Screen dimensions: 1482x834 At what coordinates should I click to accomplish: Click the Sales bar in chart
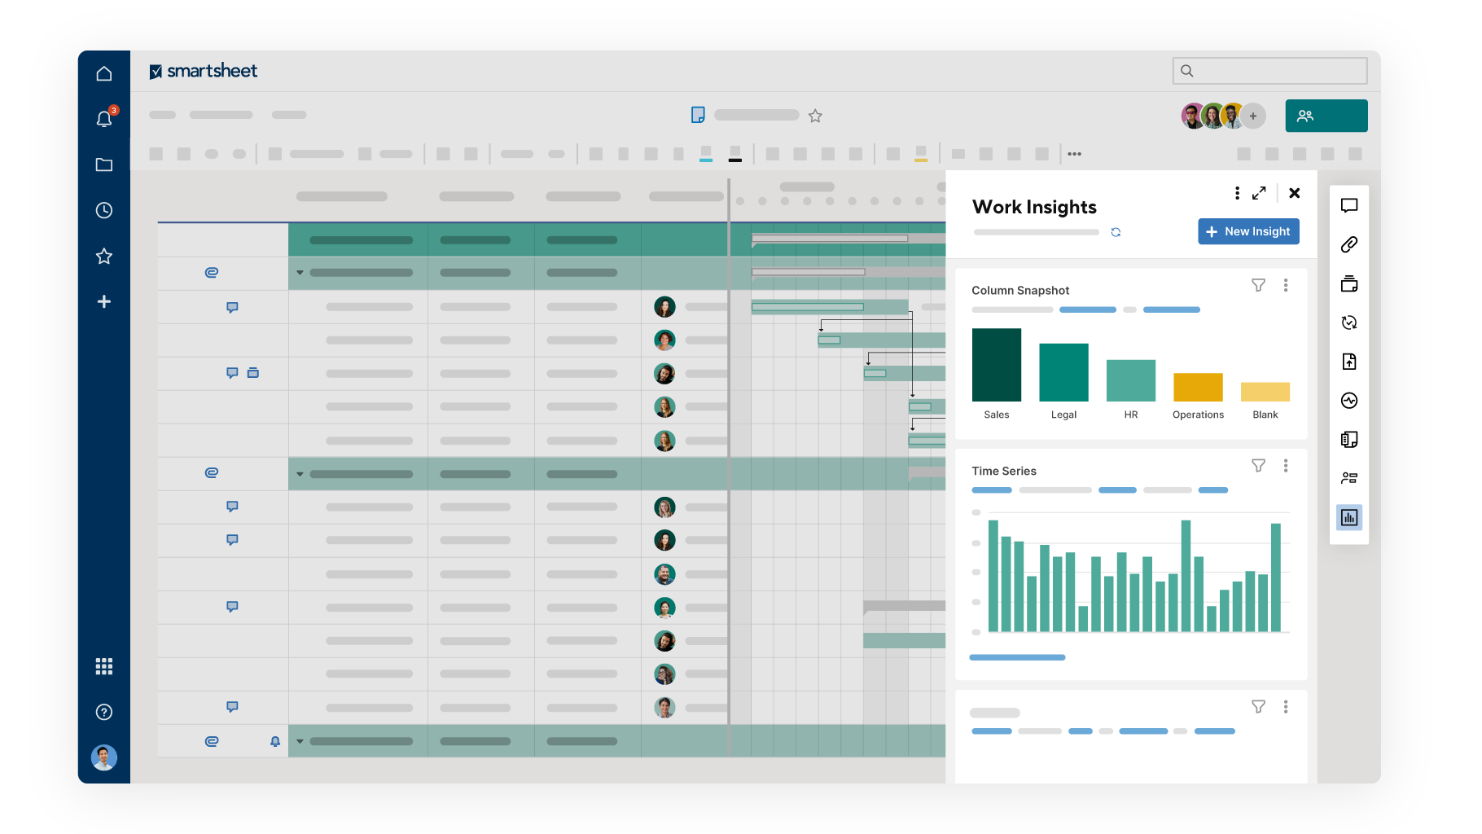point(996,365)
